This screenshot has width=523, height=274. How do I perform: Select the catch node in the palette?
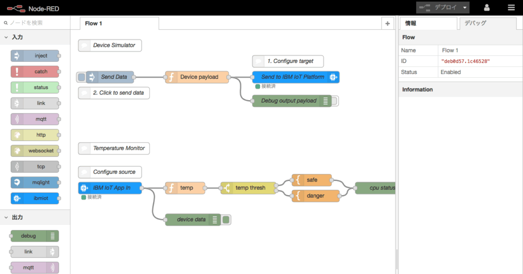click(x=35, y=72)
